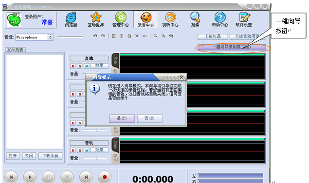Select the 文件列表 tab
The image size is (309, 183).
click(x=15, y=50)
